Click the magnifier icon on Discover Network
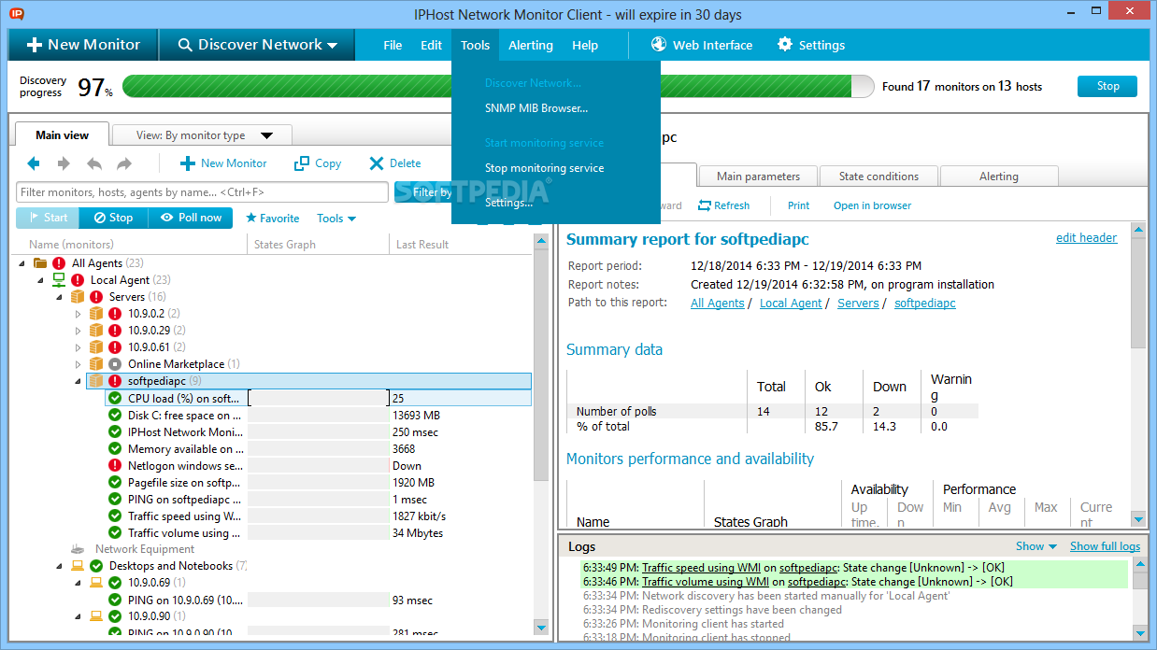The height and width of the screenshot is (650, 1157). coord(185,45)
